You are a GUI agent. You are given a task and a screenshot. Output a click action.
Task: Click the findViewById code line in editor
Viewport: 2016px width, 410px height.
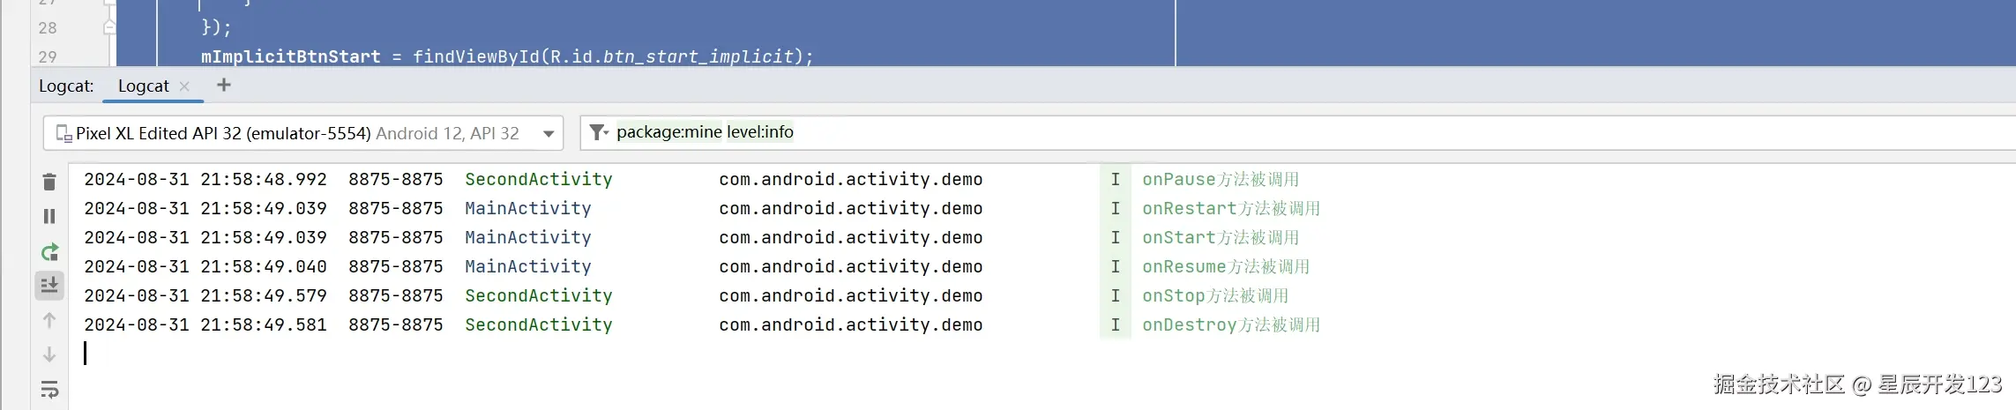click(506, 56)
